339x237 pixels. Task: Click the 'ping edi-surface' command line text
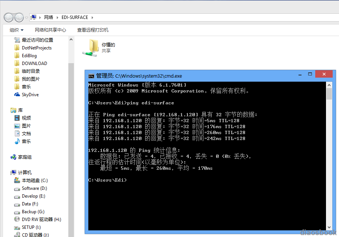[150, 103]
